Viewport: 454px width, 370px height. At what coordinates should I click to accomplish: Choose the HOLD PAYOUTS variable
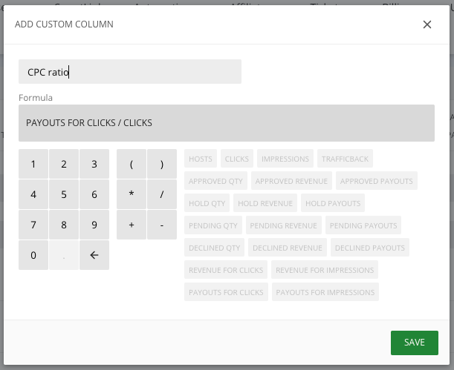click(333, 203)
